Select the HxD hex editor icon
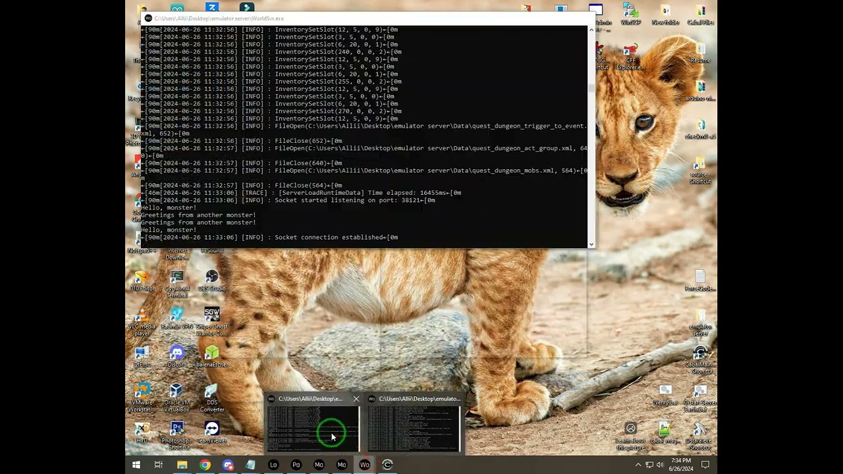The image size is (843, 474). 142,433
